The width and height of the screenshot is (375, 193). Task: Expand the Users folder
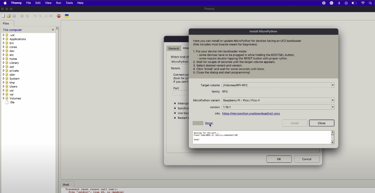click(x=4, y=86)
